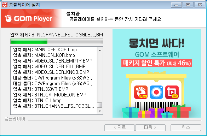Click the log list scroll up arrow

(100, 50)
